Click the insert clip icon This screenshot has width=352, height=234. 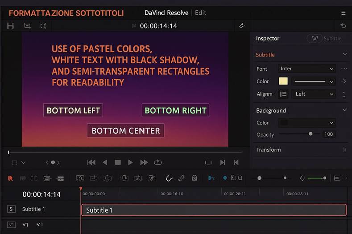(x=80, y=178)
